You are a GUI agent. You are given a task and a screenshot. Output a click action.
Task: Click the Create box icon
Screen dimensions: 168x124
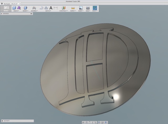point(14,8)
